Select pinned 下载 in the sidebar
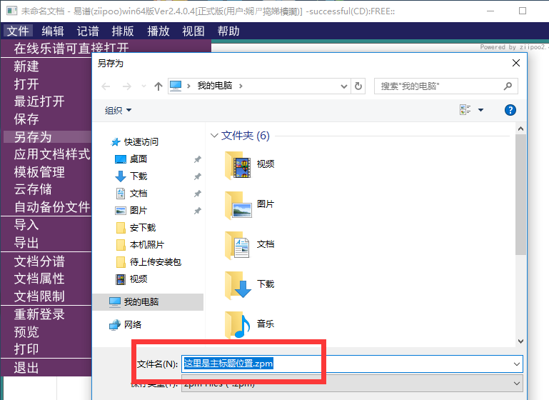The height and width of the screenshot is (400, 549). (131, 176)
